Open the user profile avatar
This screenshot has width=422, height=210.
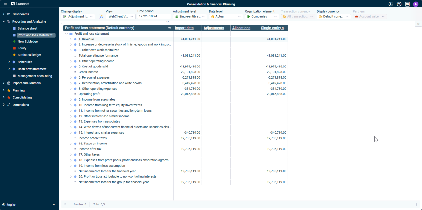coord(415,4)
